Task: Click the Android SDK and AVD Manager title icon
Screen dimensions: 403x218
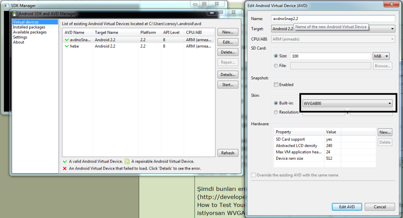Action: tap(15, 14)
